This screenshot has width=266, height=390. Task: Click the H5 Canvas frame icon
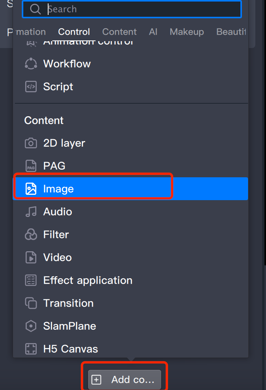[x=31, y=349]
